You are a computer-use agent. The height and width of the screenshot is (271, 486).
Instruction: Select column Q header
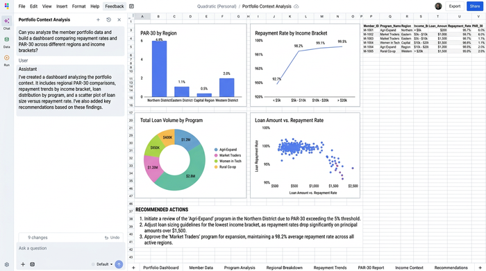click(390, 17)
